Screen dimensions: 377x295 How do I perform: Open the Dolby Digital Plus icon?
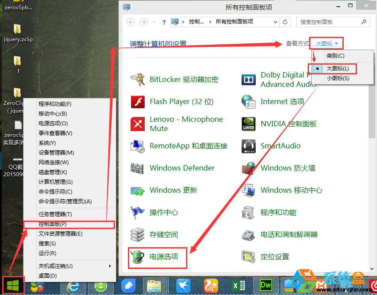click(248, 80)
